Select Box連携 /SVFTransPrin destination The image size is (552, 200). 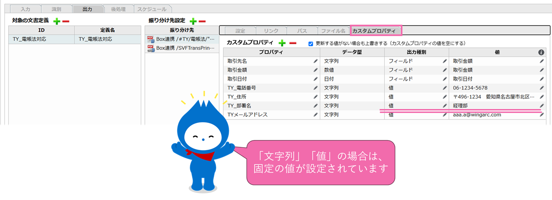point(181,49)
